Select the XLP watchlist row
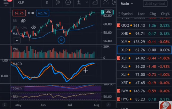The width and height of the screenshot is (172, 109). point(144,50)
